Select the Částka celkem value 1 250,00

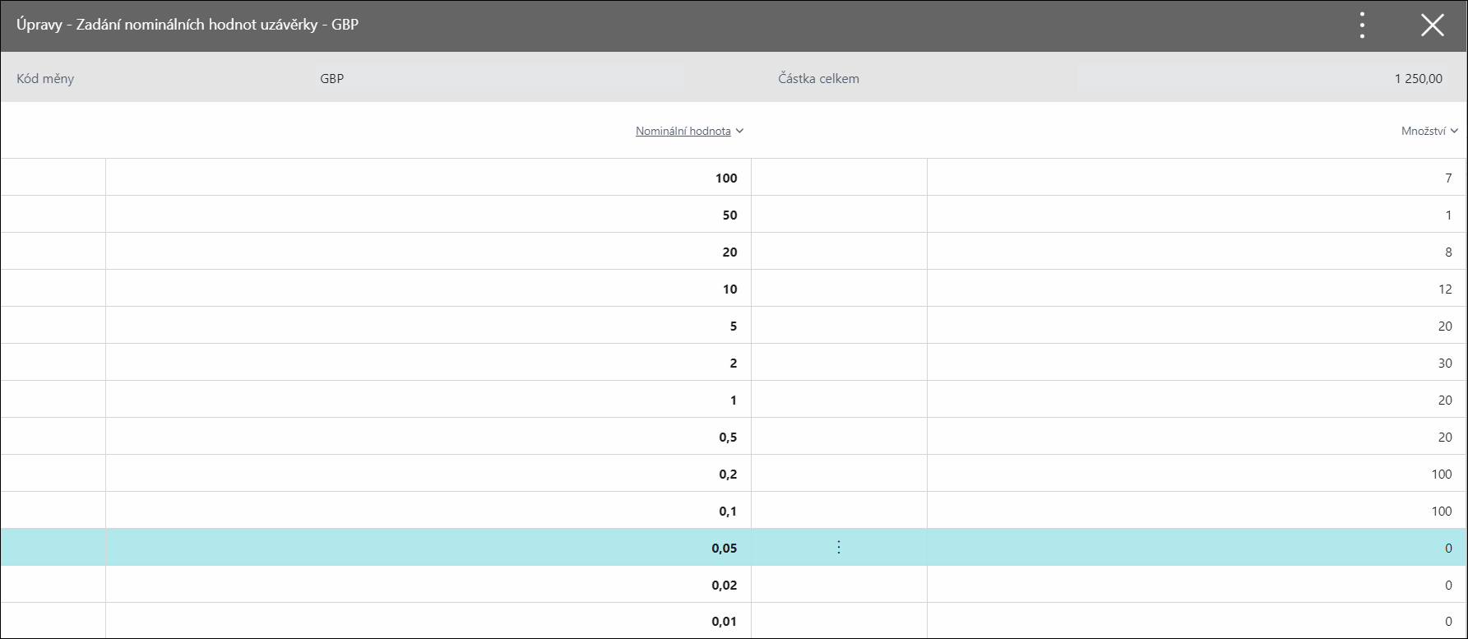[1262, 79]
